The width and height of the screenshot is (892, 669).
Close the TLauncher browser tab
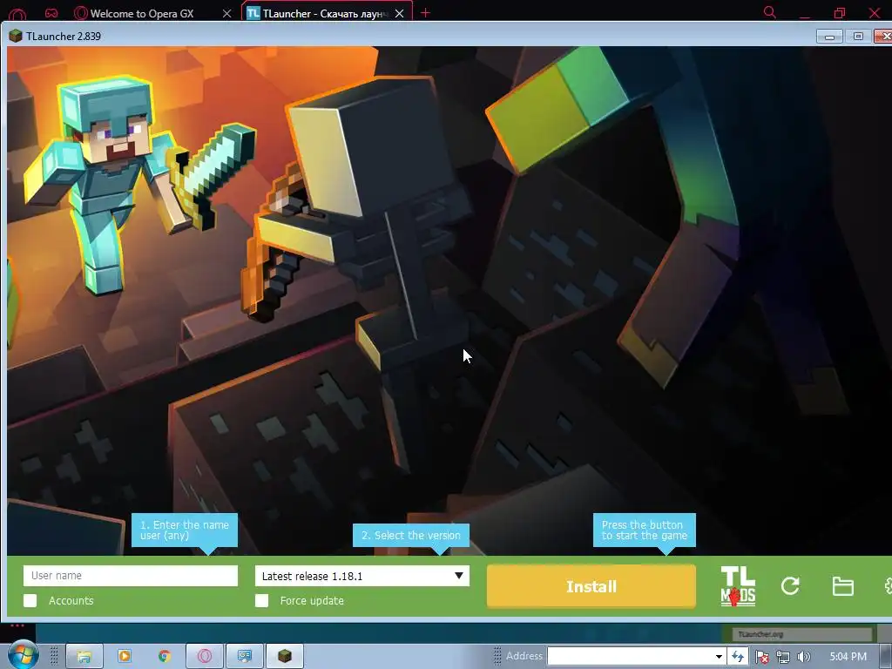[x=399, y=13]
